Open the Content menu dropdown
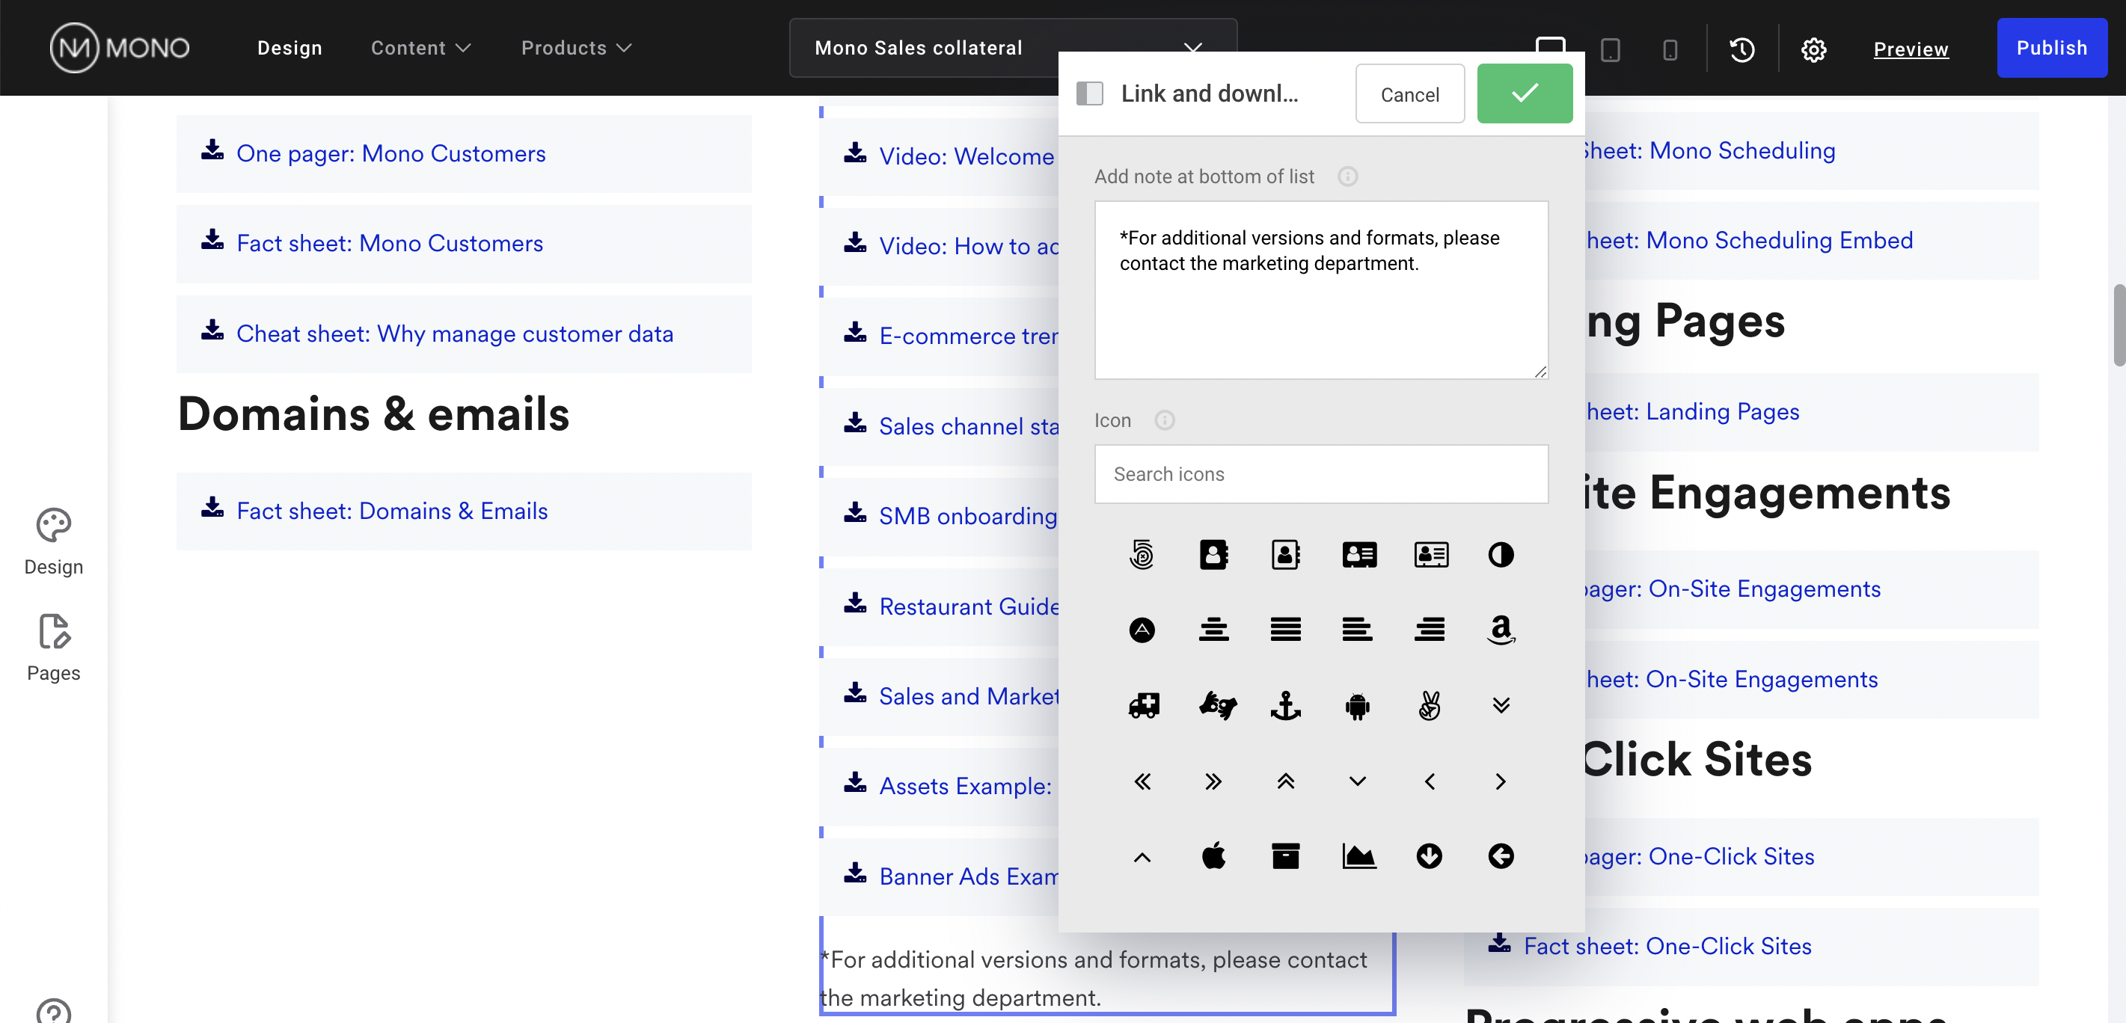Screen dimensions: 2126x1023 click(x=420, y=48)
